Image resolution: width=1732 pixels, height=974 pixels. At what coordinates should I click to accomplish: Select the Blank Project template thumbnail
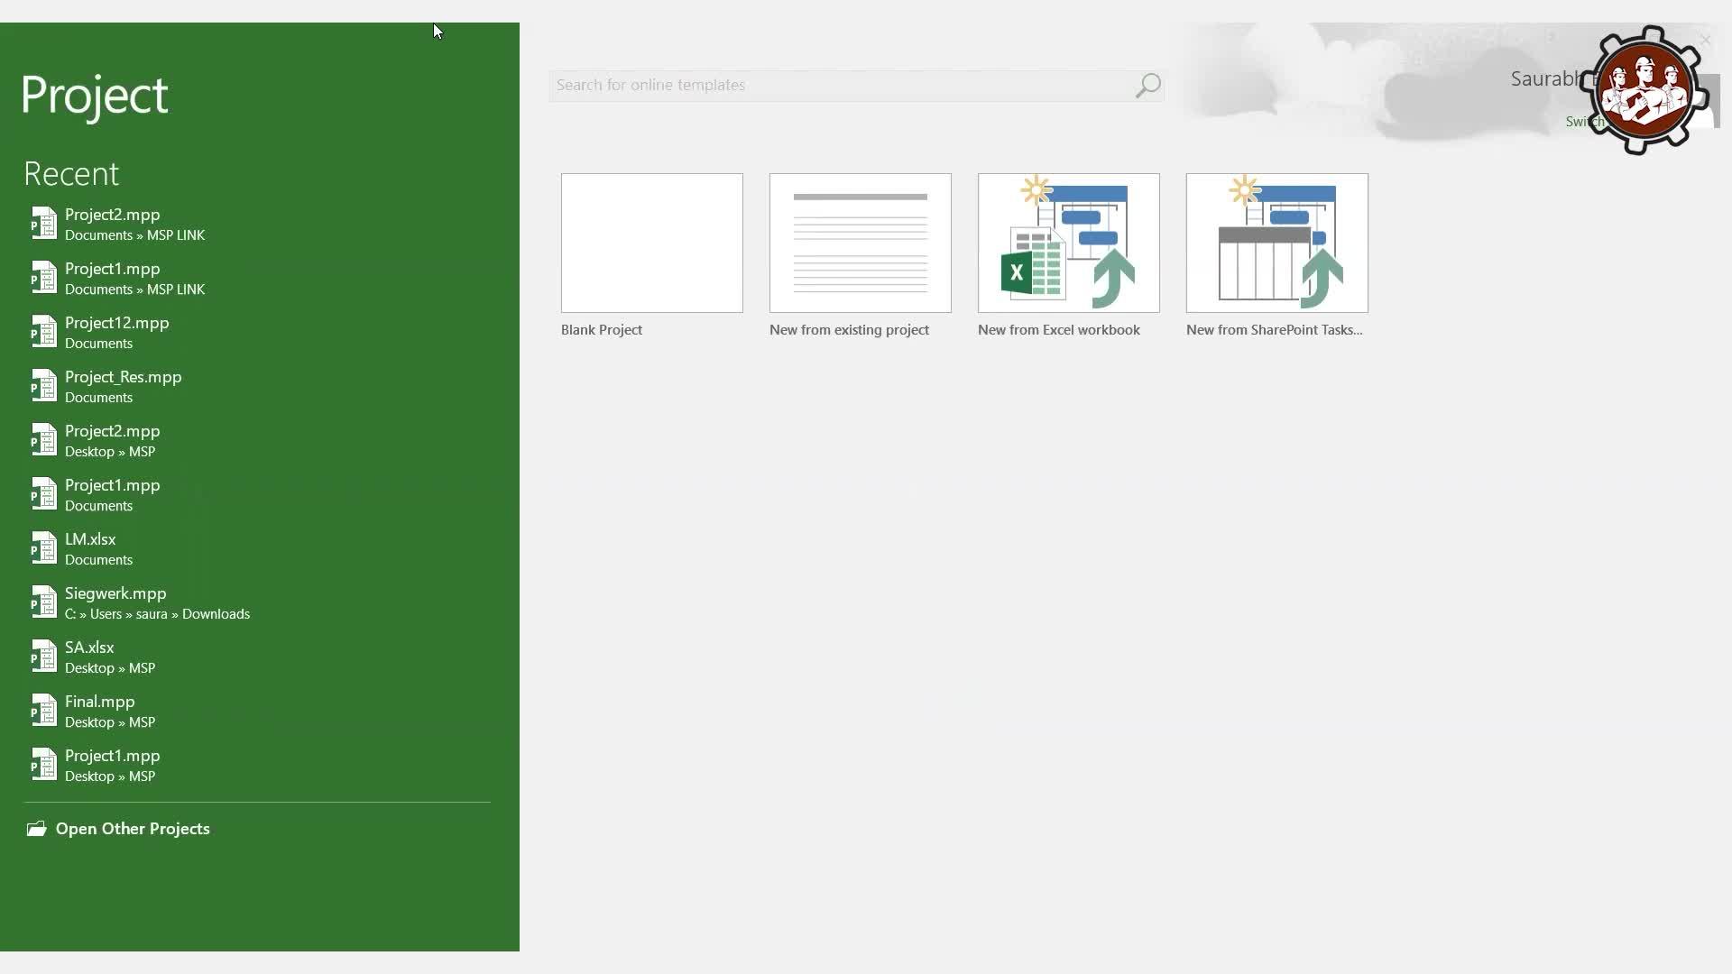click(652, 243)
